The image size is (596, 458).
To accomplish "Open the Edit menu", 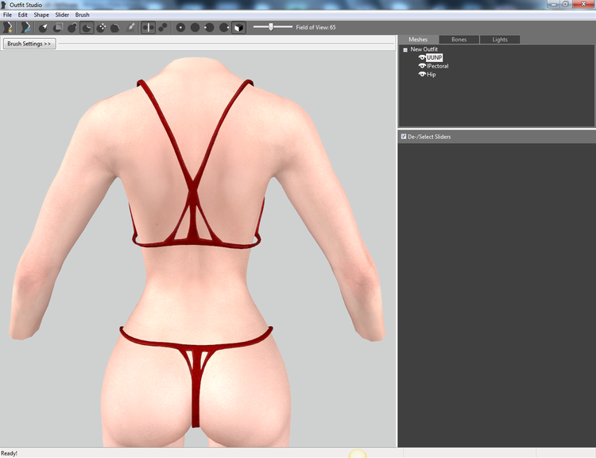I will click(23, 15).
